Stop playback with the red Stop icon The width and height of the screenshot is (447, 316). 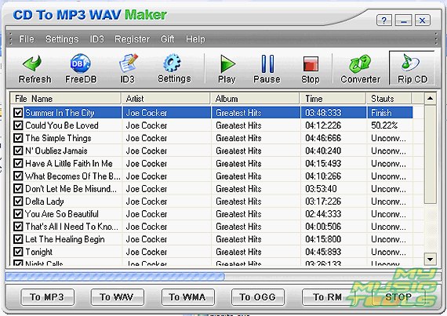(x=311, y=64)
